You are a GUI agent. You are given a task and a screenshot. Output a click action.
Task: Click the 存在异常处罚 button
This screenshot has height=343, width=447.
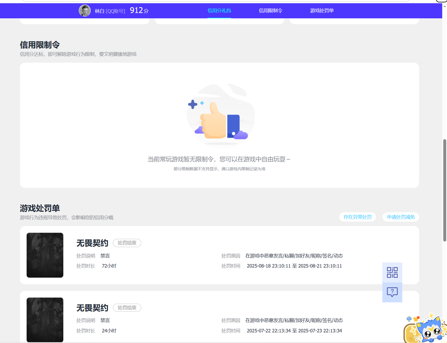(x=358, y=217)
